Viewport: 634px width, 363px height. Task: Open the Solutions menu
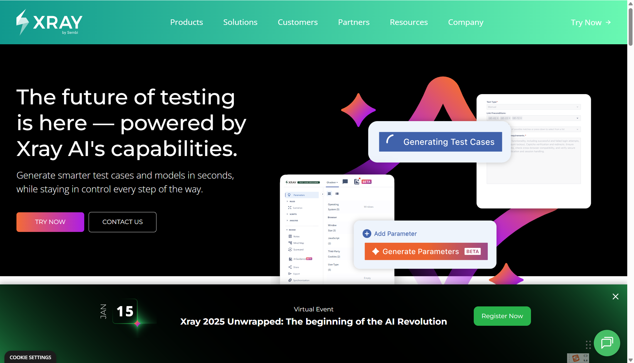240,22
